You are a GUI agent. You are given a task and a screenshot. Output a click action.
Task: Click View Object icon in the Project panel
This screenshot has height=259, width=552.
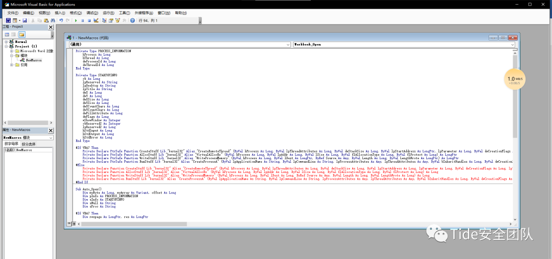pyautogui.click(x=13, y=34)
